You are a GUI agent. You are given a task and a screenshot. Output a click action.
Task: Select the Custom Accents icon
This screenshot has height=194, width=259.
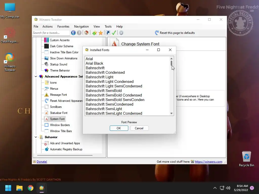click(47, 40)
